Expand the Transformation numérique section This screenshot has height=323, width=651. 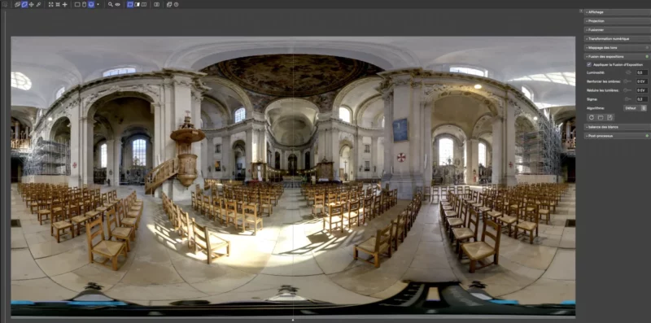pos(618,38)
